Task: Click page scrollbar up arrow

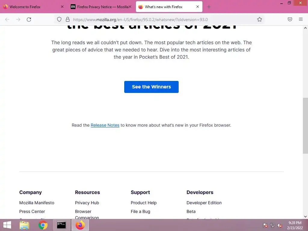Action: click(x=305, y=28)
